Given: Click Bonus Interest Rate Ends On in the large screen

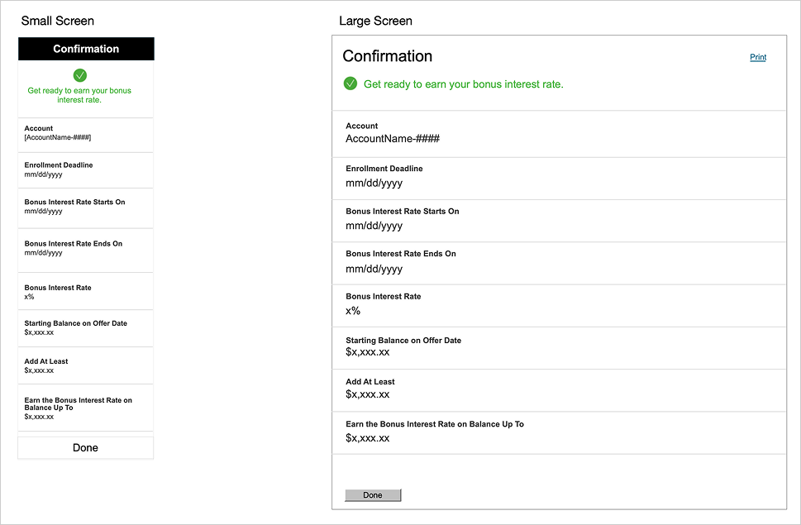Looking at the screenshot, I should pyautogui.click(x=400, y=254).
